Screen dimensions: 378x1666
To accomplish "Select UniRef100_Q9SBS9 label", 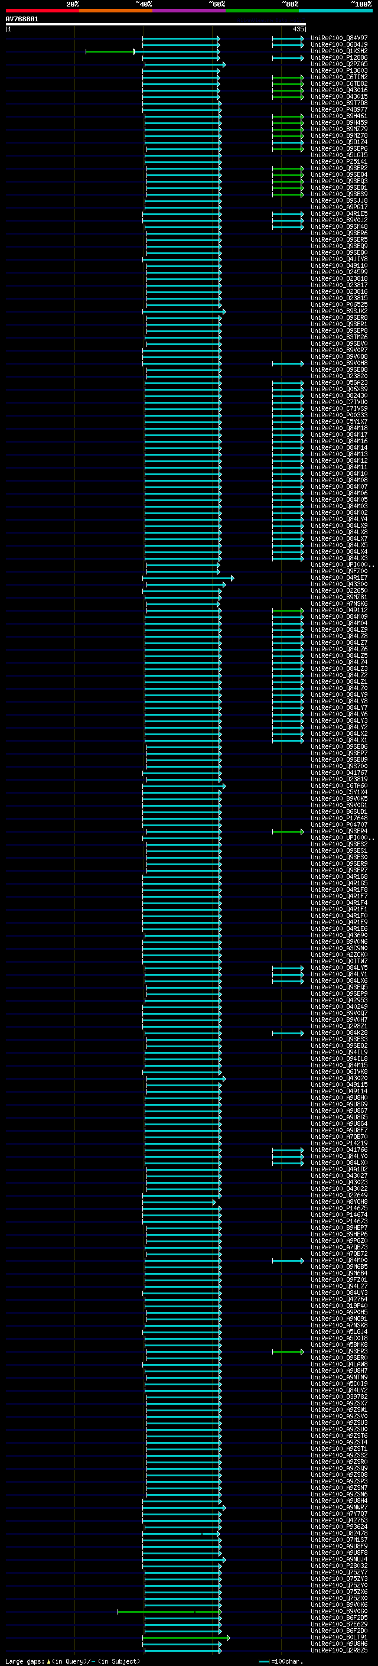I will pyautogui.click(x=339, y=194).
